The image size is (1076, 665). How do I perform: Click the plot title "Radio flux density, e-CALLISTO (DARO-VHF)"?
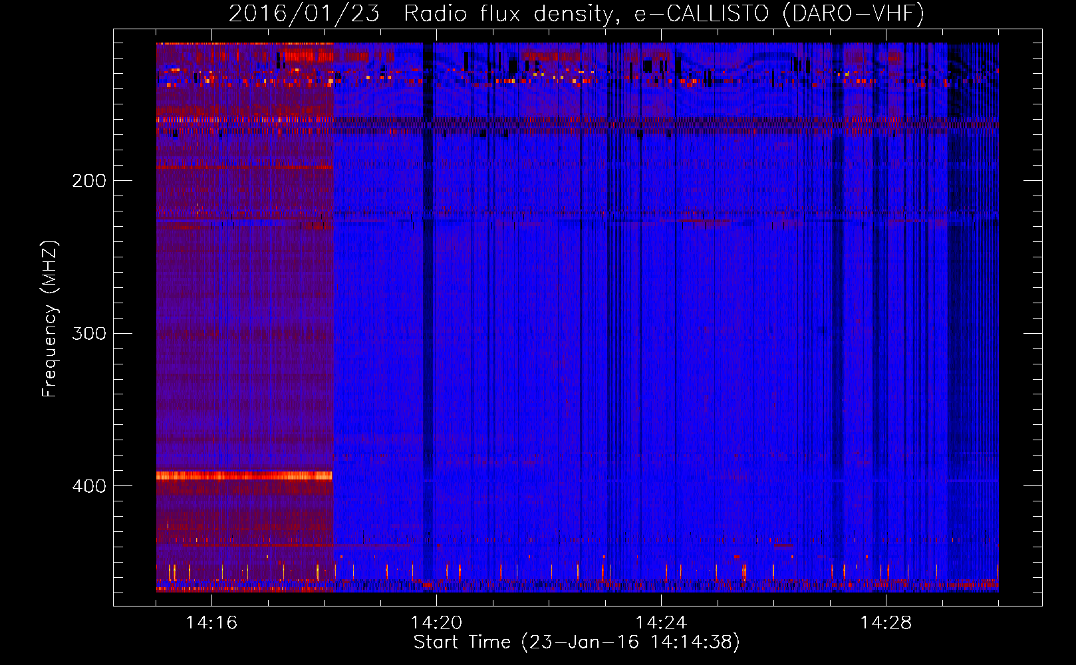pos(664,14)
